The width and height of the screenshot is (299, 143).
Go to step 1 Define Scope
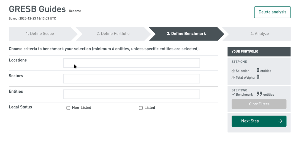tap(40, 34)
